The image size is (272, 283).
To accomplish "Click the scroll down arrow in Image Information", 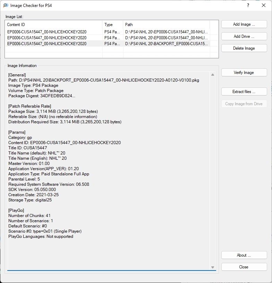I will [x=213, y=267].
